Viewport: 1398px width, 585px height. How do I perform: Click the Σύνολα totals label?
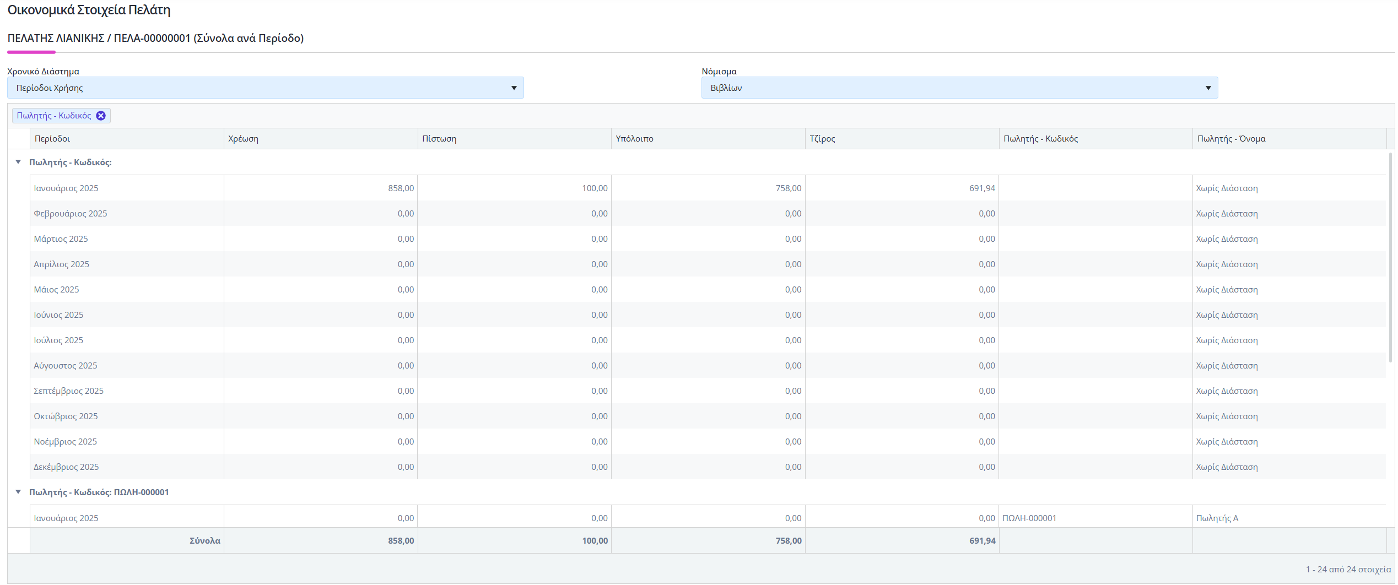point(205,541)
